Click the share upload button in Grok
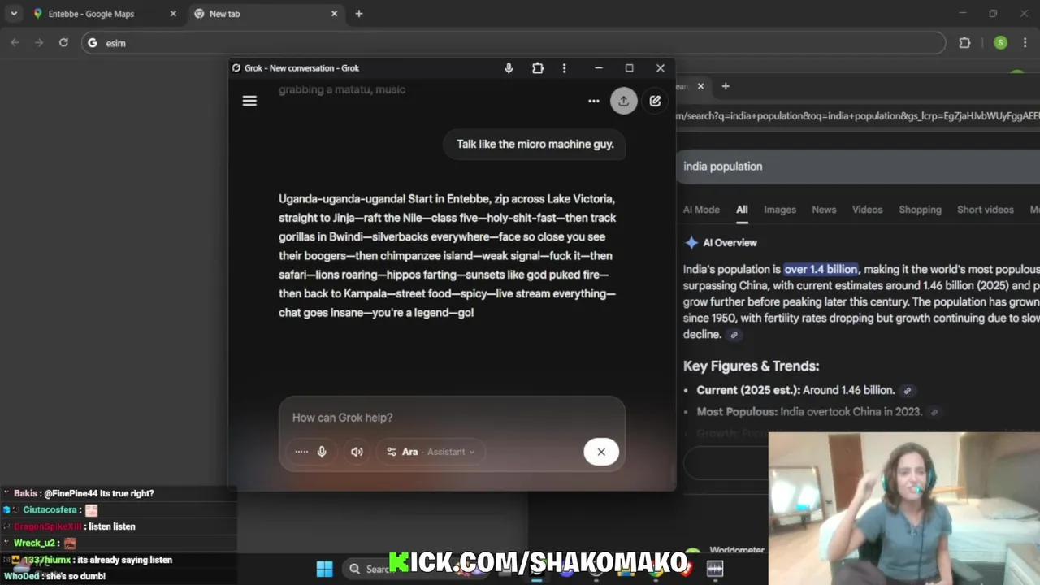 pos(623,101)
